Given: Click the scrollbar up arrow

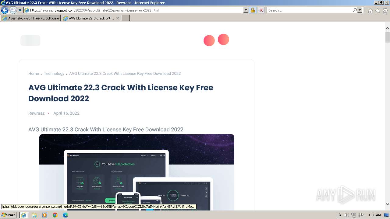Looking at the screenshot, I should click(388, 28).
